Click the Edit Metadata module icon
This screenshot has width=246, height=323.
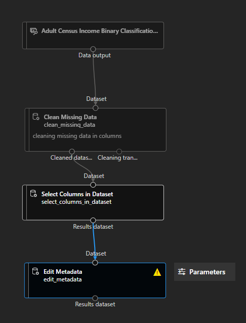tap(35, 271)
